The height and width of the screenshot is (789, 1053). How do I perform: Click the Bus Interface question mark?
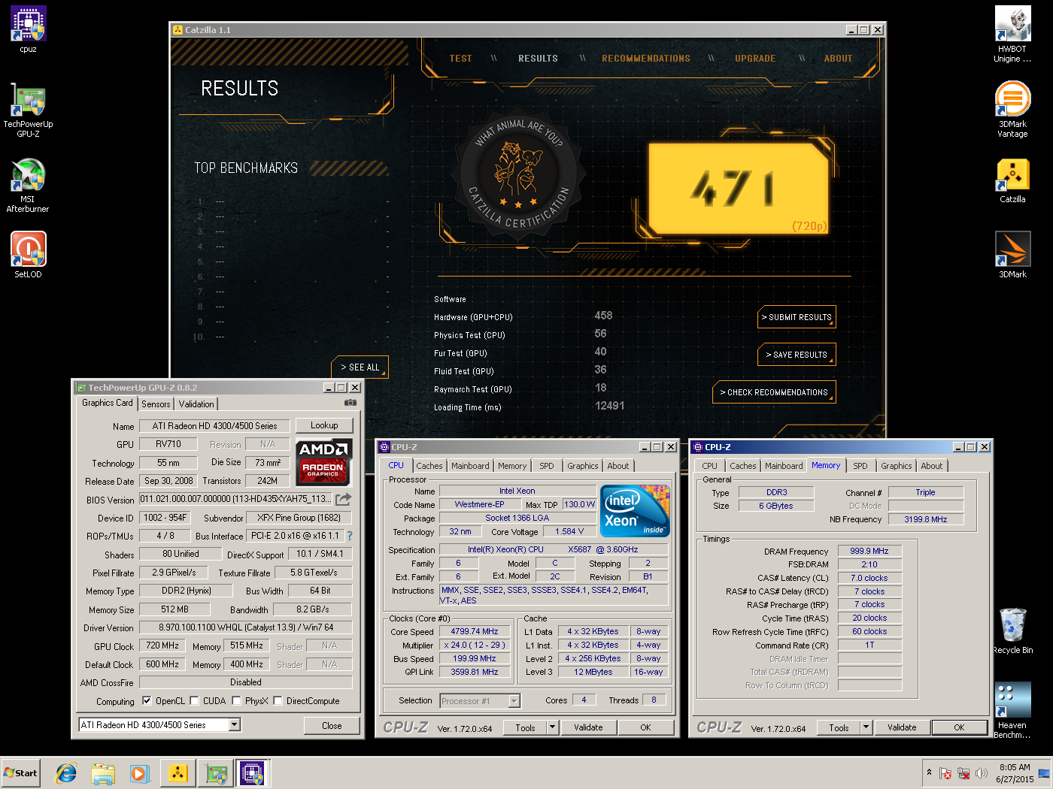click(350, 536)
